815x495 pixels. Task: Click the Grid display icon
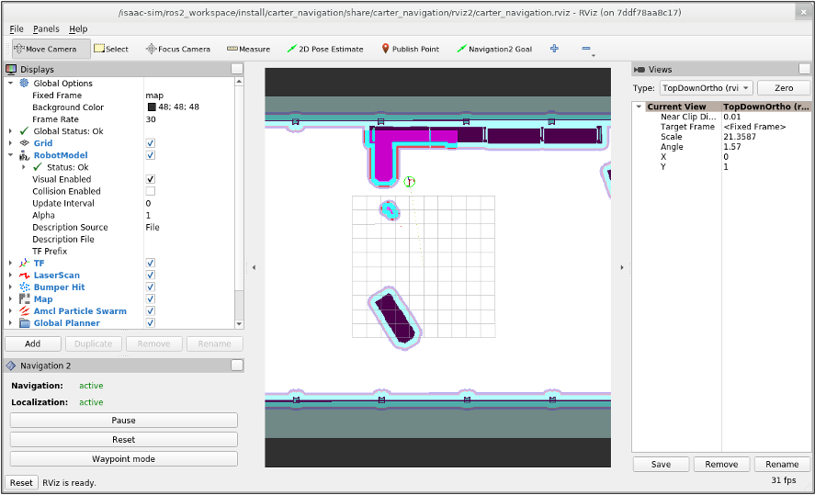24,143
